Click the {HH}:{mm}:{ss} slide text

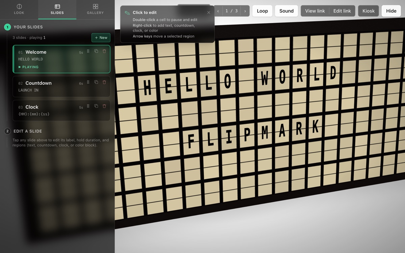(34, 114)
